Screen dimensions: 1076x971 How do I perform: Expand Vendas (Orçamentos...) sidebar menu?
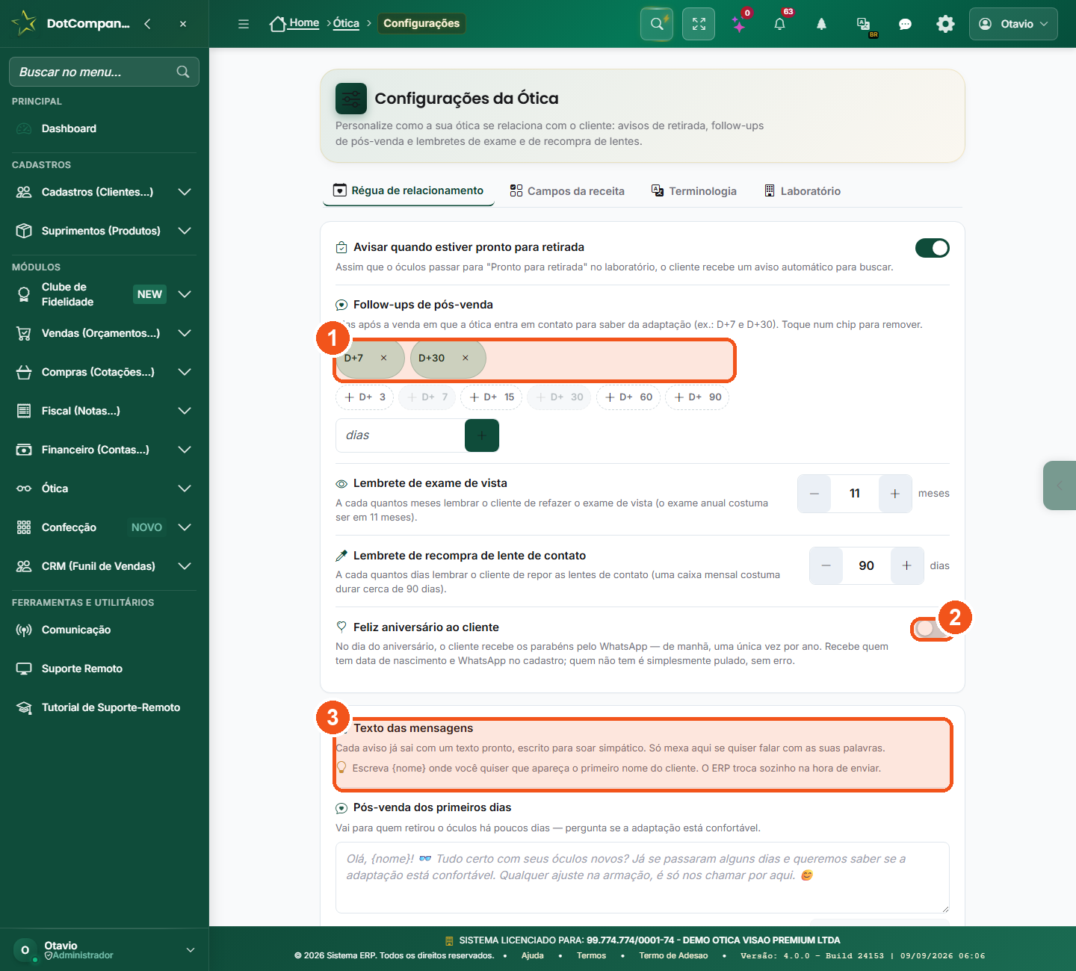coord(105,333)
